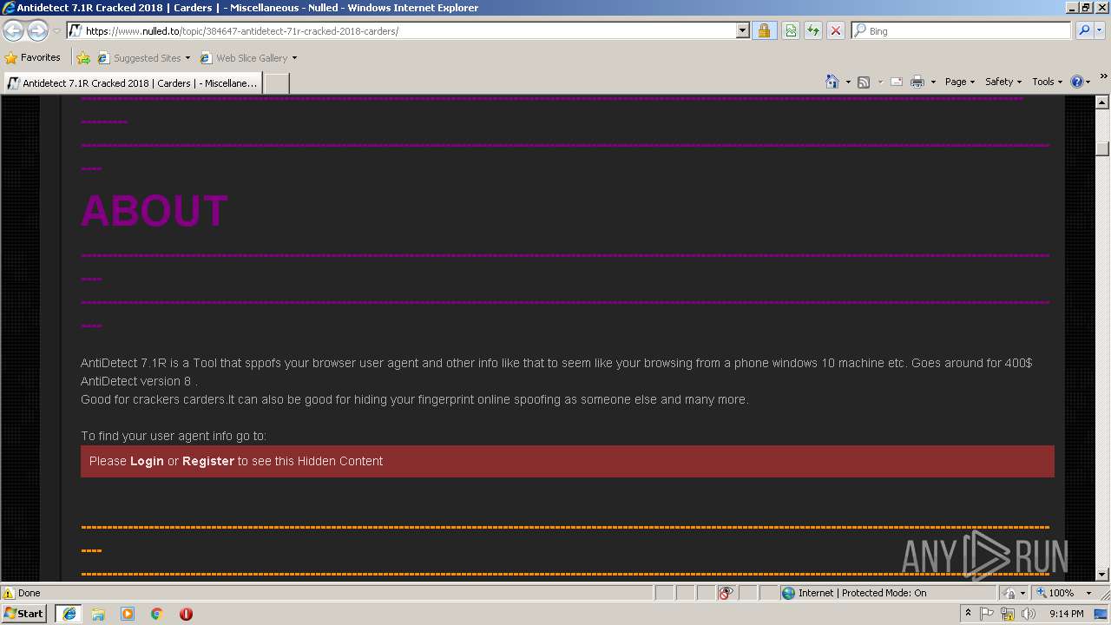Click the volume speaker tray icon

[1029, 614]
